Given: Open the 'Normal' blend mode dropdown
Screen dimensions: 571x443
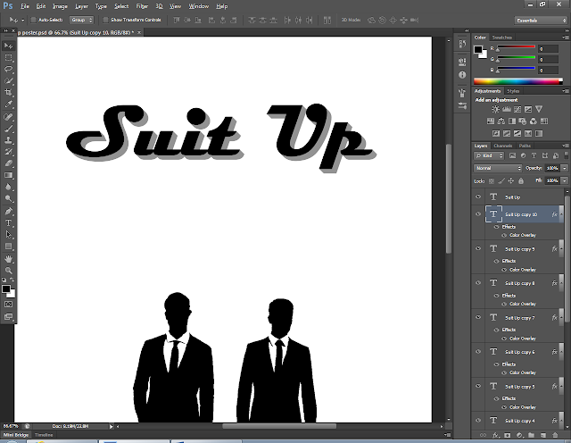Looking at the screenshot, I should coord(498,168).
